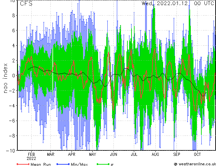Click the FEB 2022 axis label
The image size is (216, 166).
point(31,157)
